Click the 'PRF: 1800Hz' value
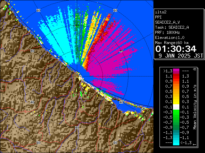 pos(167,33)
